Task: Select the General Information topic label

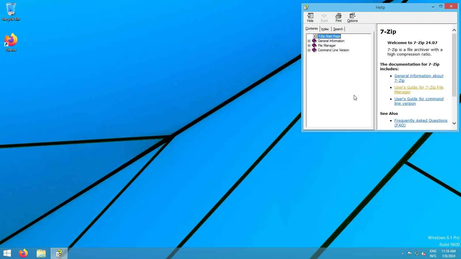Action: click(x=331, y=41)
